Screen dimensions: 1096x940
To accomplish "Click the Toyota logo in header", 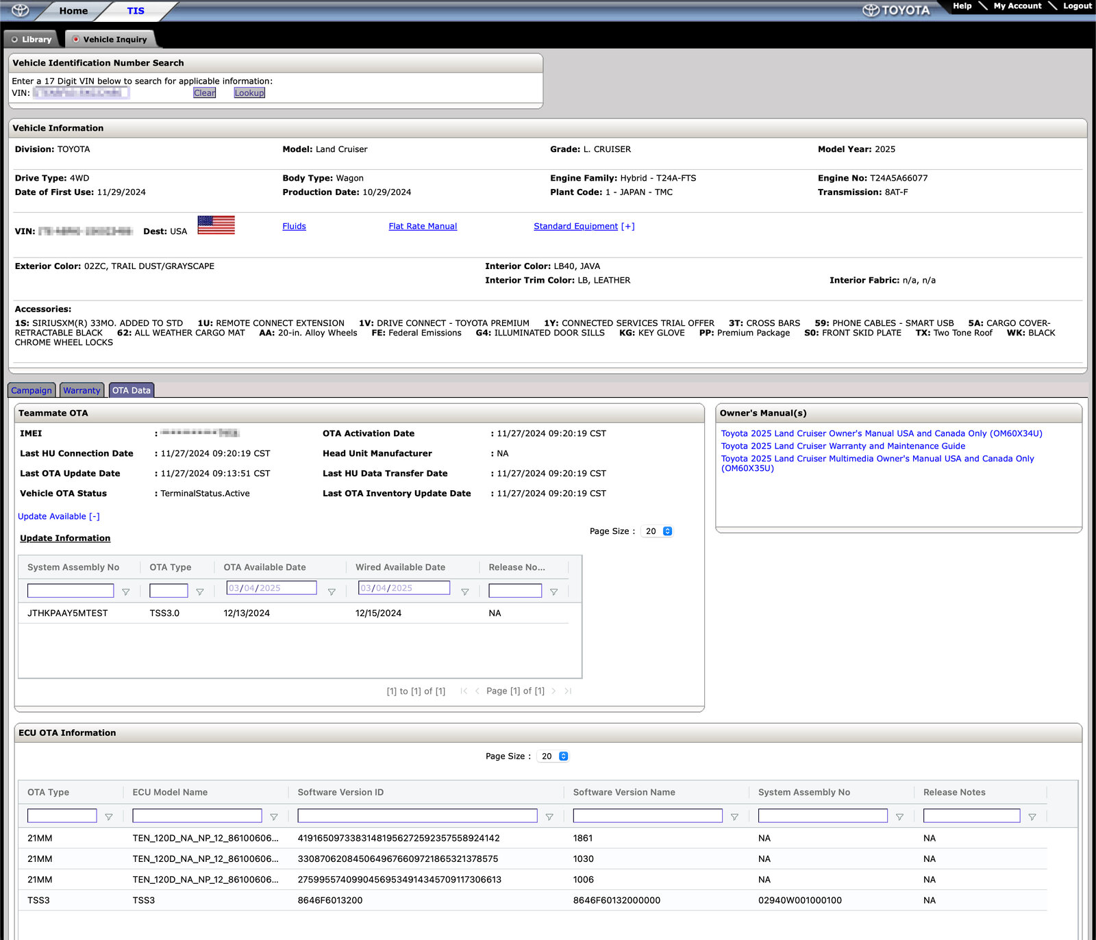I will coord(896,10).
